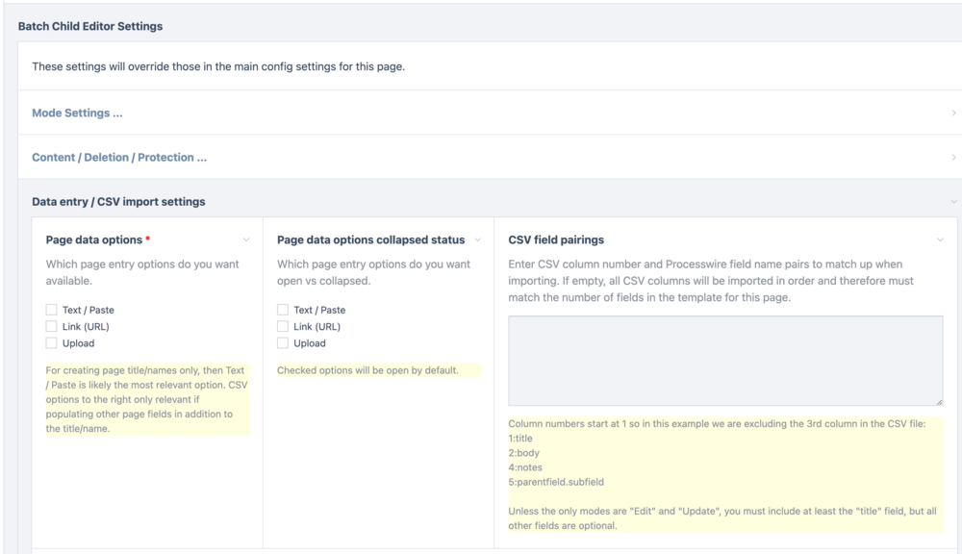Check Text / Paste in collapsed status column
The width and height of the screenshot is (962, 554).
coord(283,310)
